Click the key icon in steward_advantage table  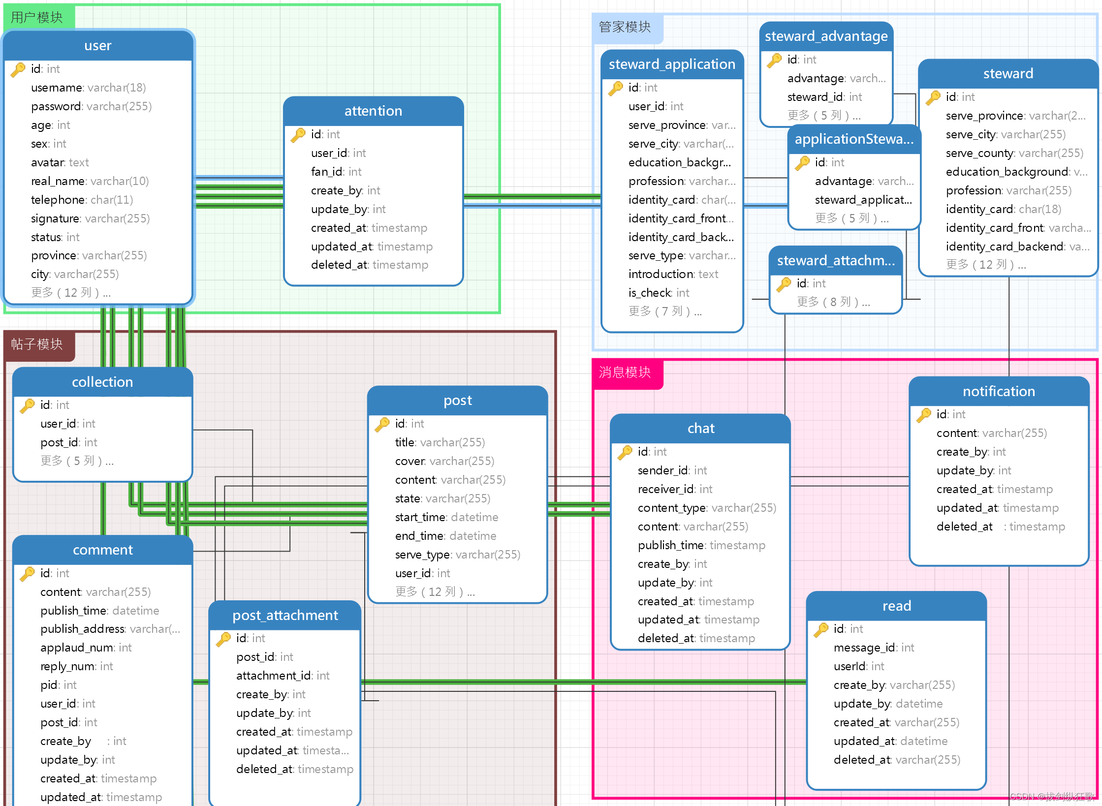pos(775,60)
